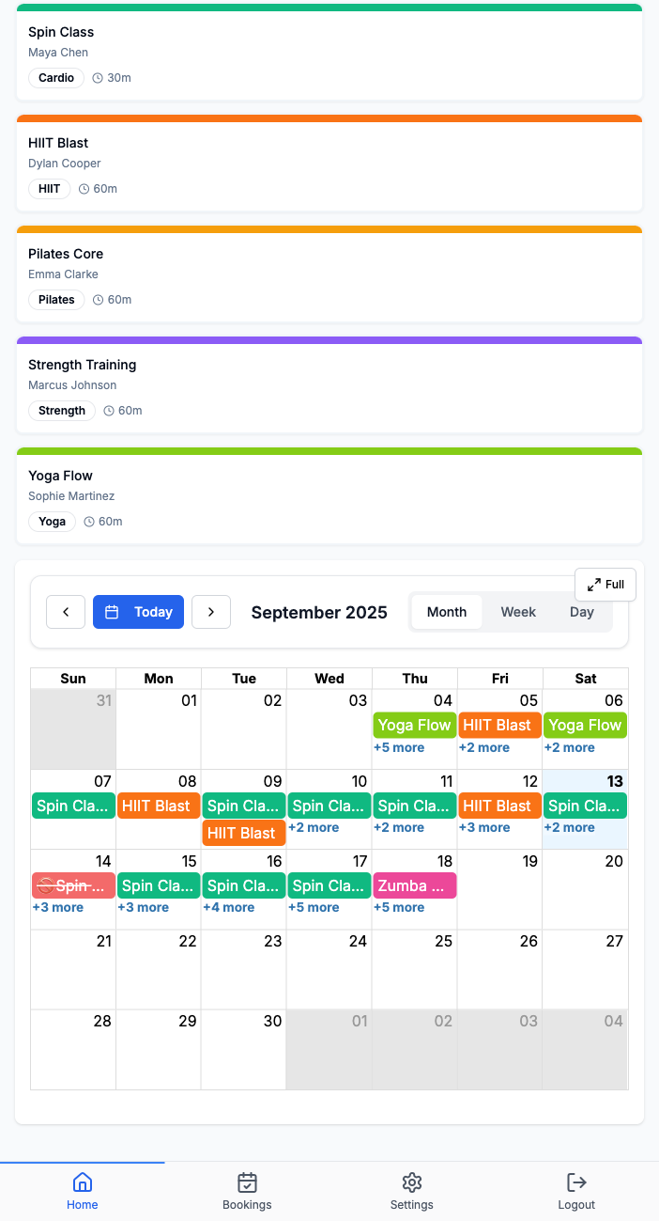Image resolution: width=659 pixels, height=1221 pixels.
Task: Go to previous month with the left chevron
Action: (65, 611)
